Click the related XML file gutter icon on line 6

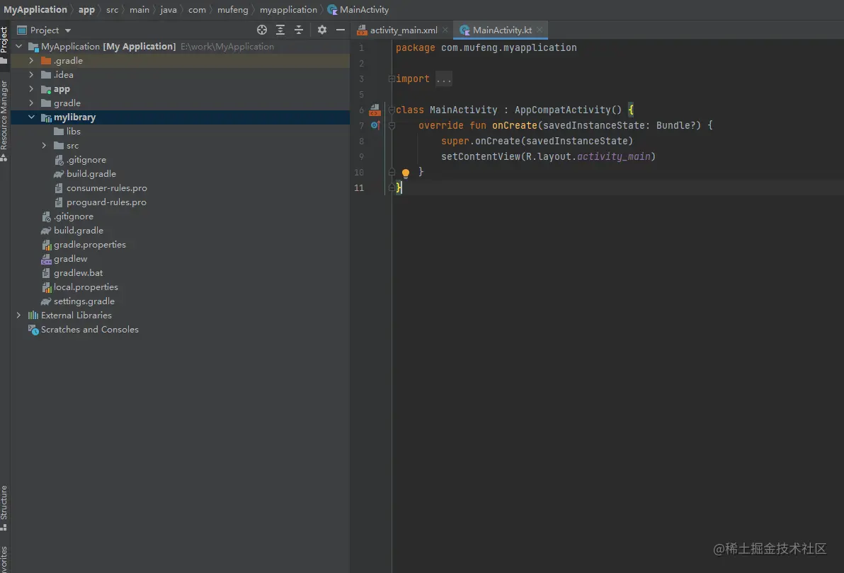pyautogui.click(x=375, y=110)
